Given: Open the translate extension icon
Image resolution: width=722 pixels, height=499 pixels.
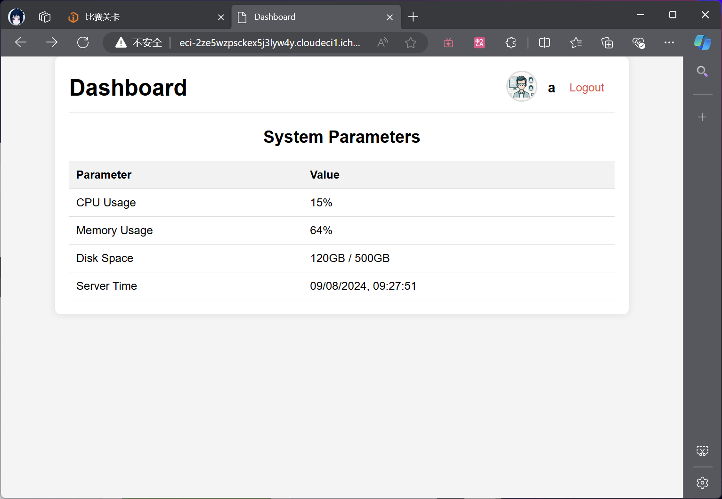Looking at the screenshot, I should (x=479, y=43).
